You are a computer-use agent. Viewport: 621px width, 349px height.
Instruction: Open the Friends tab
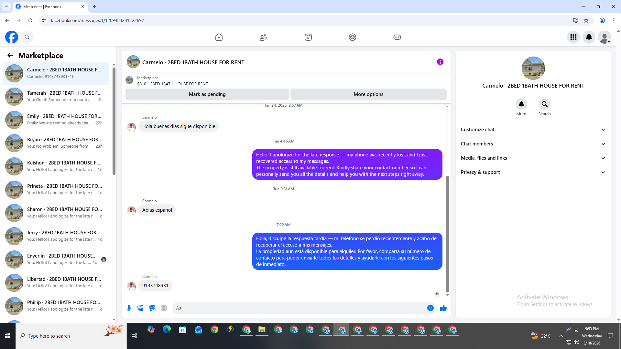(264, 37)
